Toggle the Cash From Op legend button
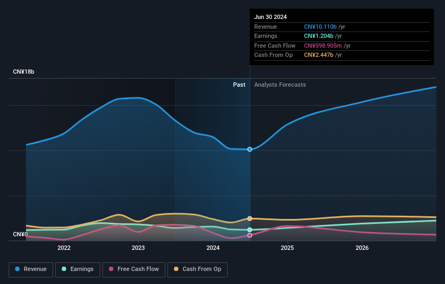 pyautogui.click(x=197, y=269)
